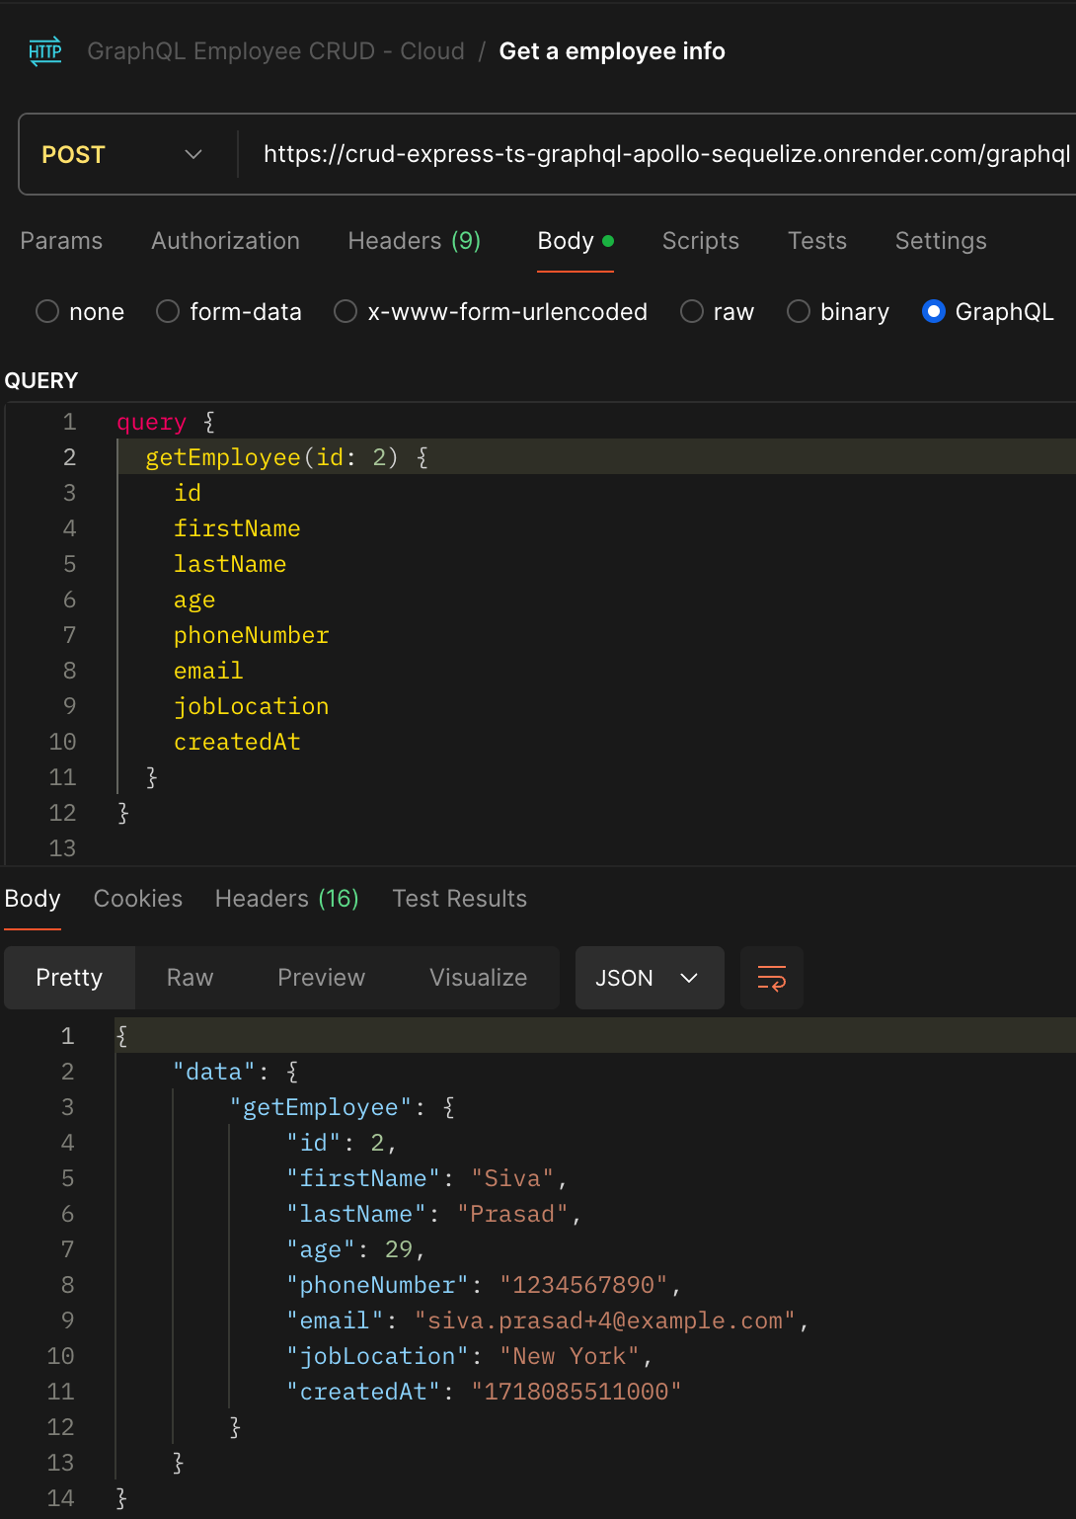Click the HTTP request type icon
This screenshot has width=1076, height=1519.
click(45, 51)
